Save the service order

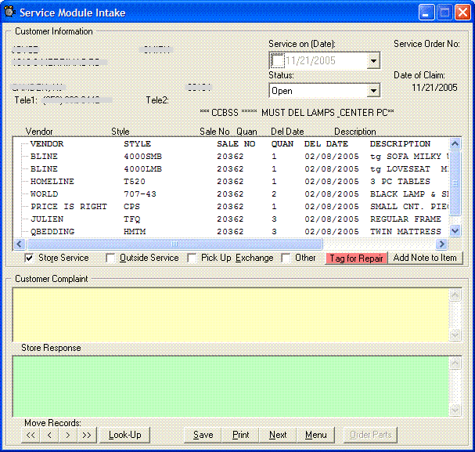click(203, 435)
